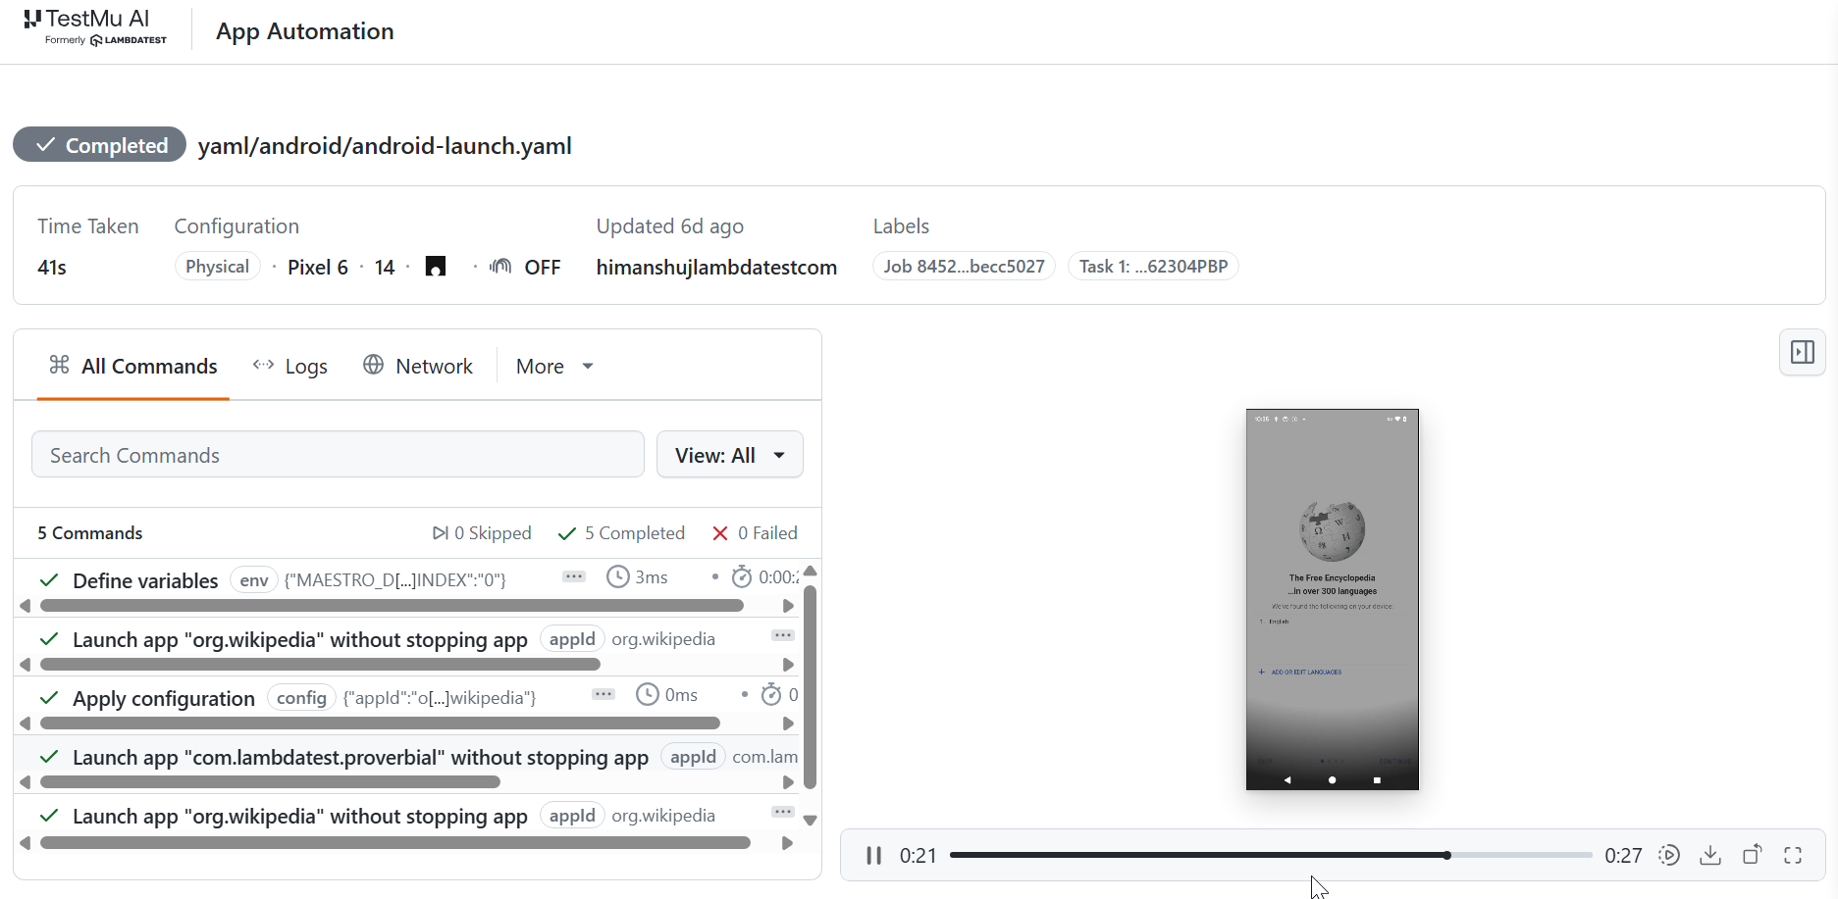Click the tunnel OFF indicator icon
This screenshot has width=1838, height=899.
pyautogui.click(x=500, y=267)
